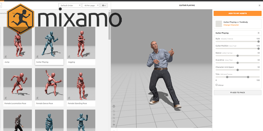263x131 pixels.
Task: Click the Character Arm-Space slider handle
Action: pyautogui.click(x=238, y=70)
